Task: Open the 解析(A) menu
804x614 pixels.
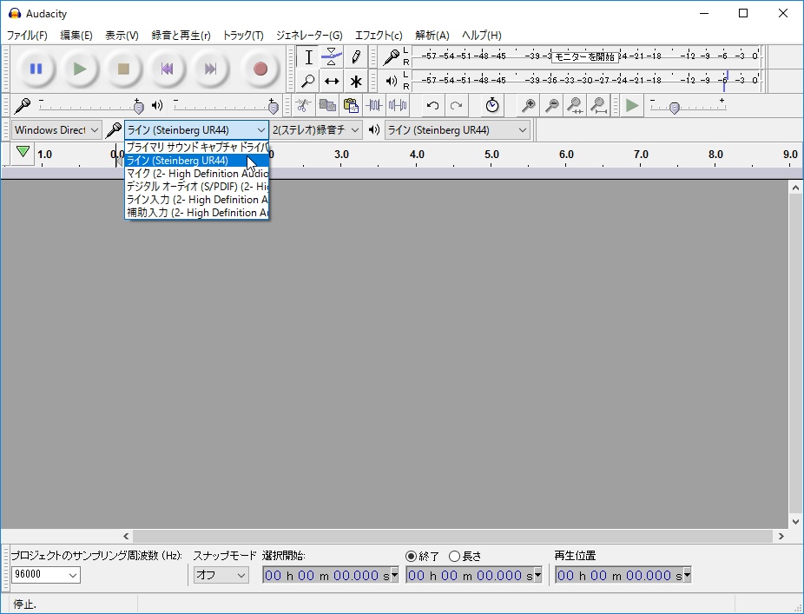Action: click(x=432, y=36)
